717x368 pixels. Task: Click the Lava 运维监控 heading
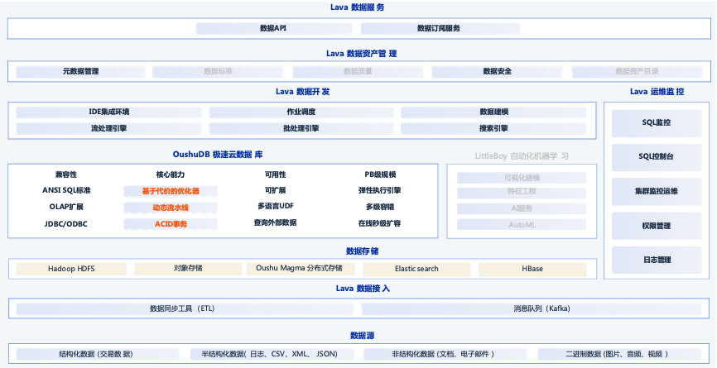coord(657,92)
